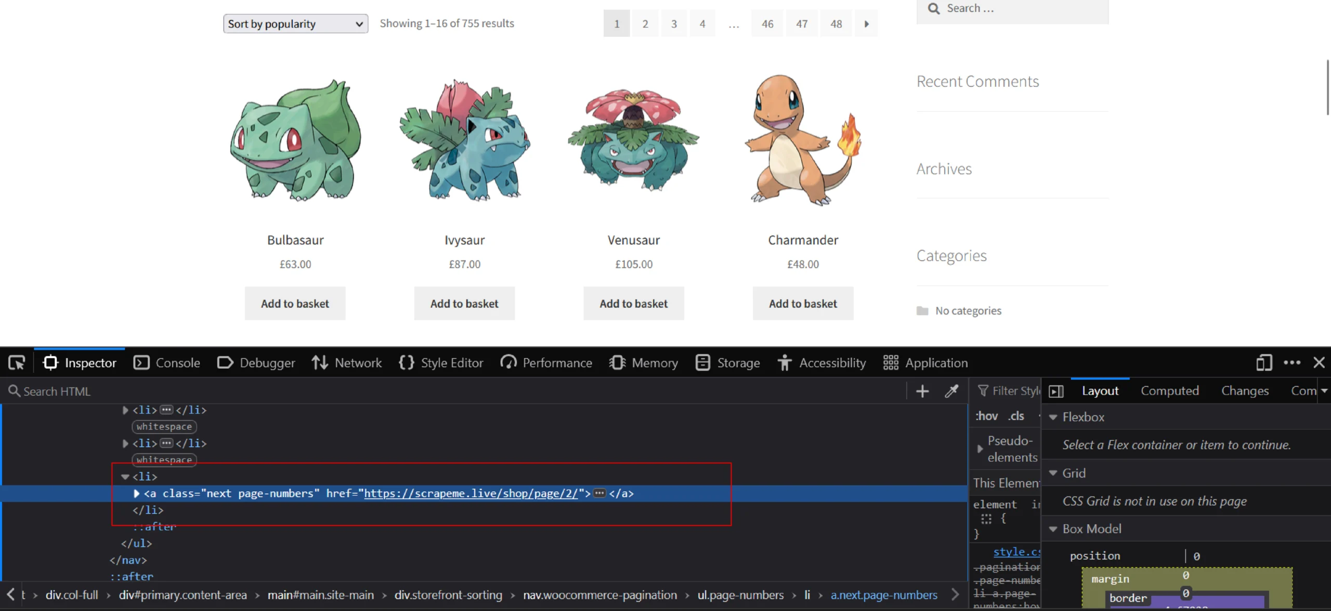Toggle .cls classes panel
1331x611 pixels.
pyautogui.click(x=1016, y=416)
